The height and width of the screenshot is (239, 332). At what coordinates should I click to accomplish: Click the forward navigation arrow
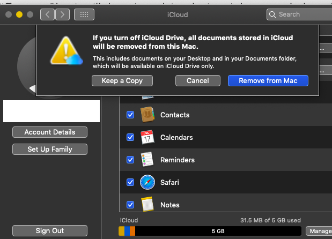62,14
